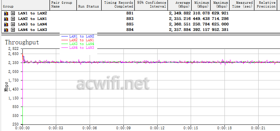Expand the LAN2 to LAN1 group
280x131 pixels.
(x=13, y=19)
